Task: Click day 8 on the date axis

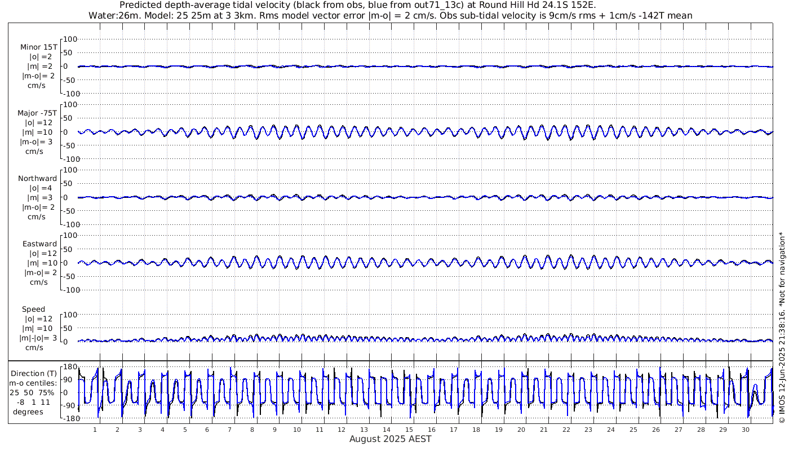Action: [x=252, y=430]
